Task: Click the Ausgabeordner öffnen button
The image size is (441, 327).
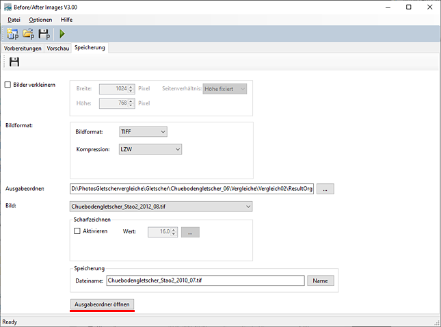Action: (x=102, y=304)
